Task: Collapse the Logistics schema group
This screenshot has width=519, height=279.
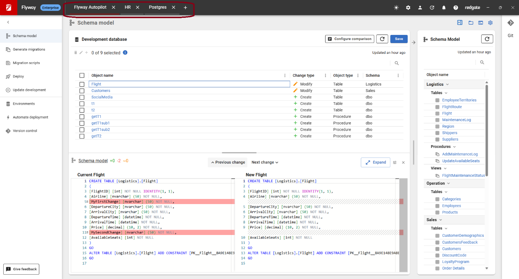Action: click(447, 84)
